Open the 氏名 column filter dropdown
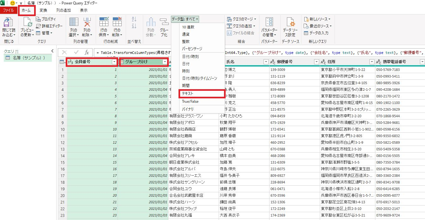The height and width of the screenshot is (220, 425). (266, 62)
